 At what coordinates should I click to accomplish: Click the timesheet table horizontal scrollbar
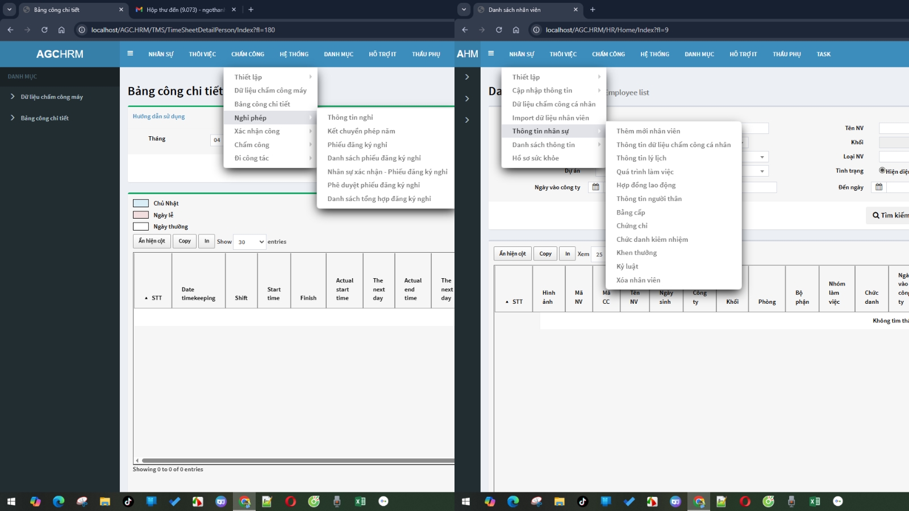pyautogui.click(x=298, y=460)
